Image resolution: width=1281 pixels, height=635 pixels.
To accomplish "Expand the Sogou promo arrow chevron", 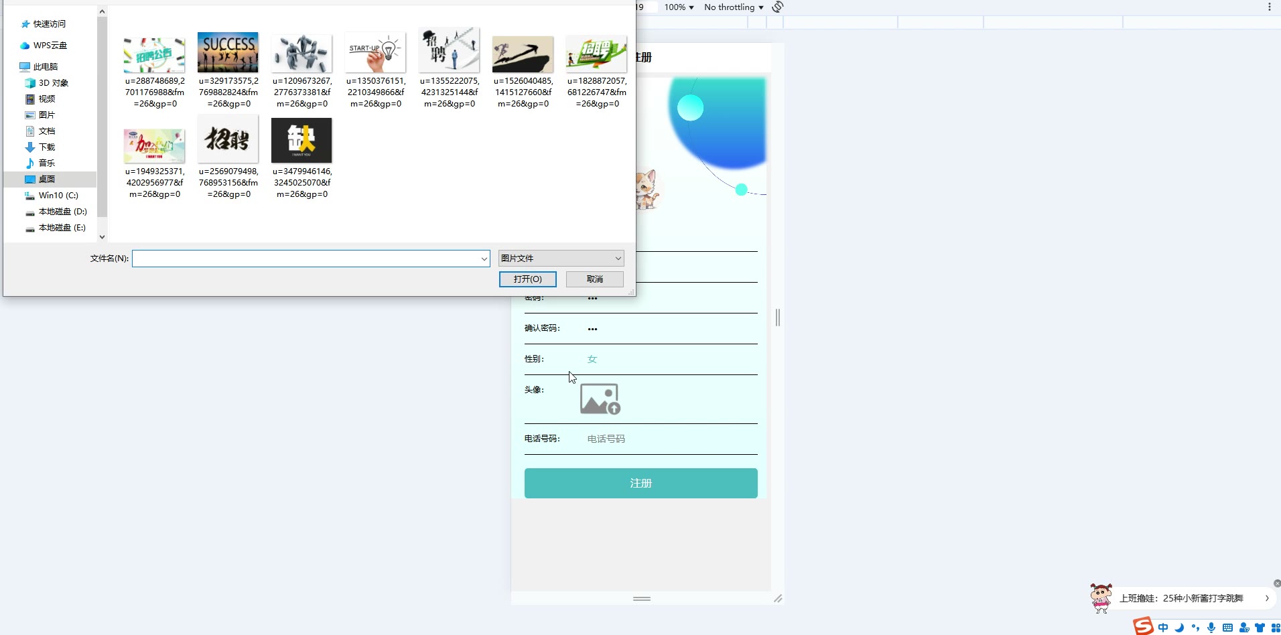I will coord(1267,598).
